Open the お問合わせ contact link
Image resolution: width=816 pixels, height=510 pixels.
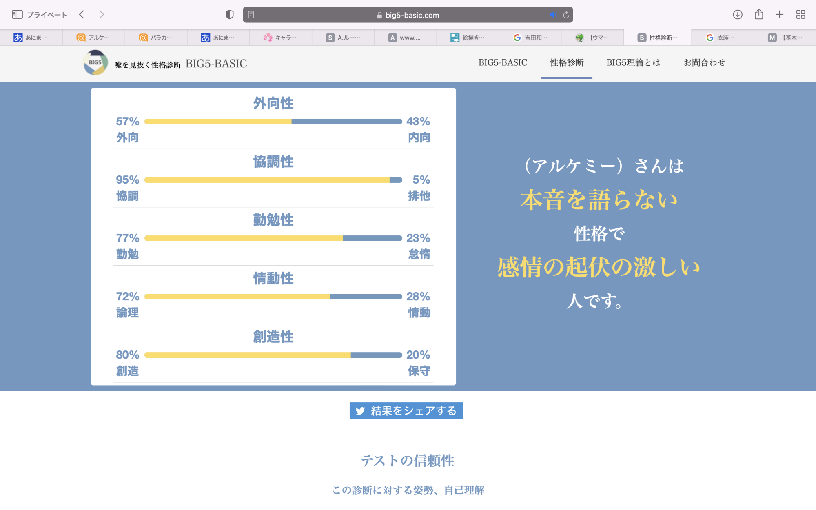point(704,62)
